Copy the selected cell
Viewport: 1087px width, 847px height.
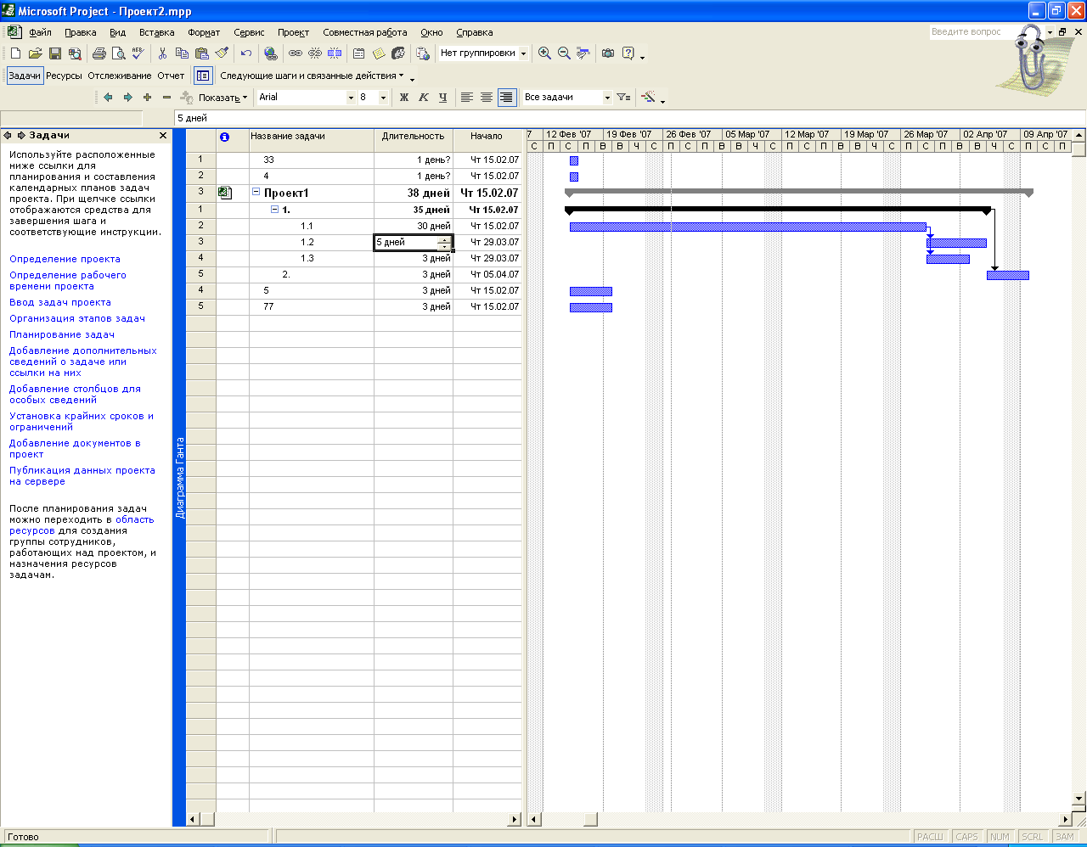[x=182, y=53]
